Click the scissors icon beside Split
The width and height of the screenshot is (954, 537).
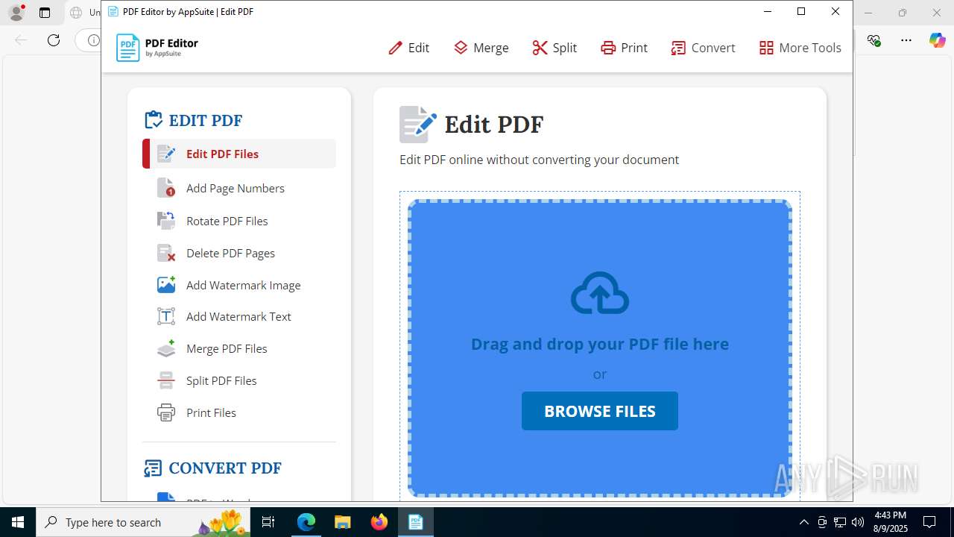tap(540, 48)
